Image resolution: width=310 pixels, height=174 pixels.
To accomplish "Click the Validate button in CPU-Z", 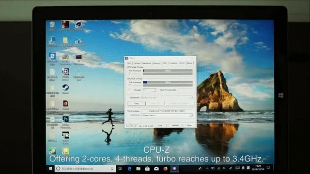I will [x=175, y=125].
